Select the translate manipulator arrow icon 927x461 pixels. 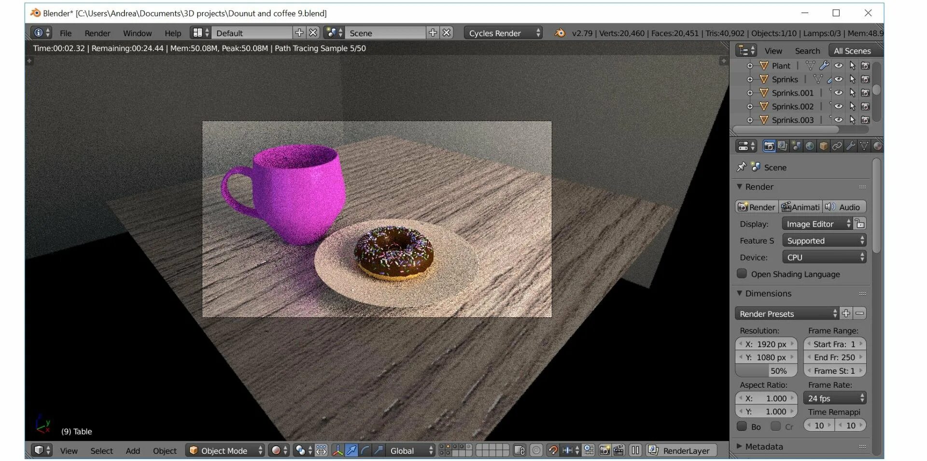pos(351,450)
